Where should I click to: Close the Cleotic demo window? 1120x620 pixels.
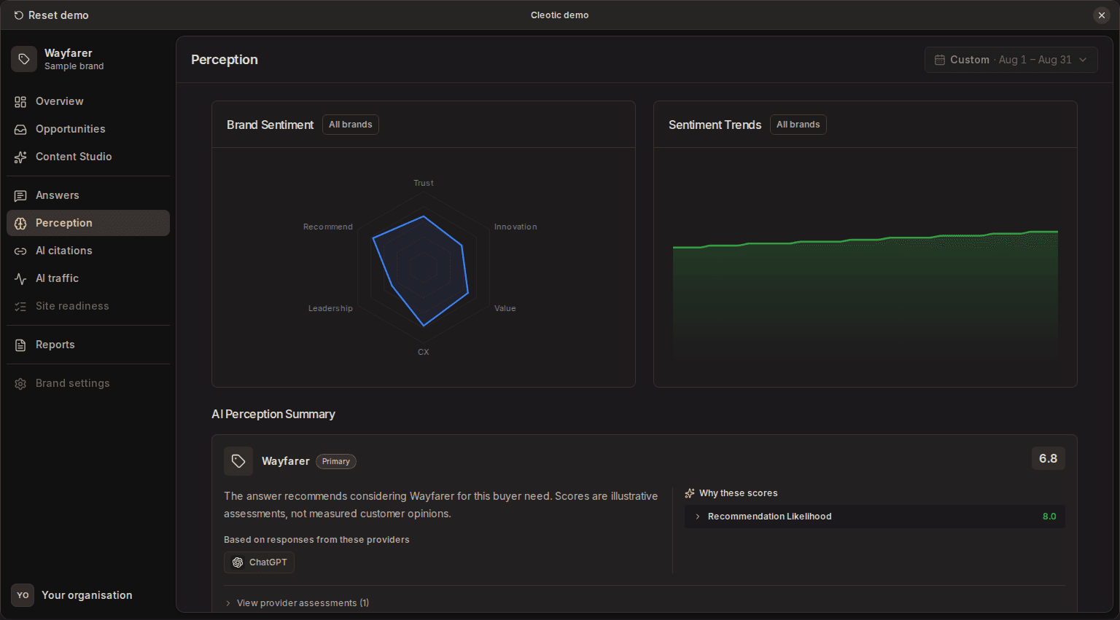click(1102, 15)
